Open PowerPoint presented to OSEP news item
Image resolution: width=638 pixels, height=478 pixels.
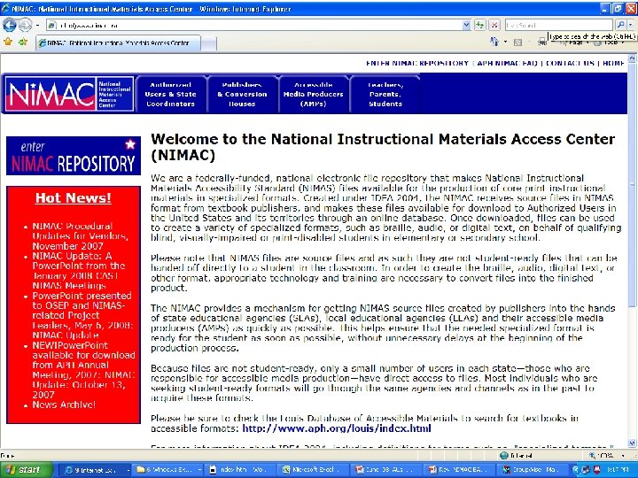coord(82,315)
